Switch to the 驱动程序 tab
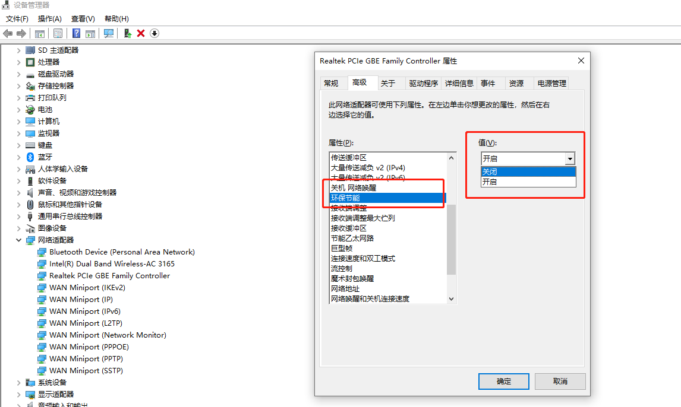Screen dimensions: 681x407 click(423, 83)
